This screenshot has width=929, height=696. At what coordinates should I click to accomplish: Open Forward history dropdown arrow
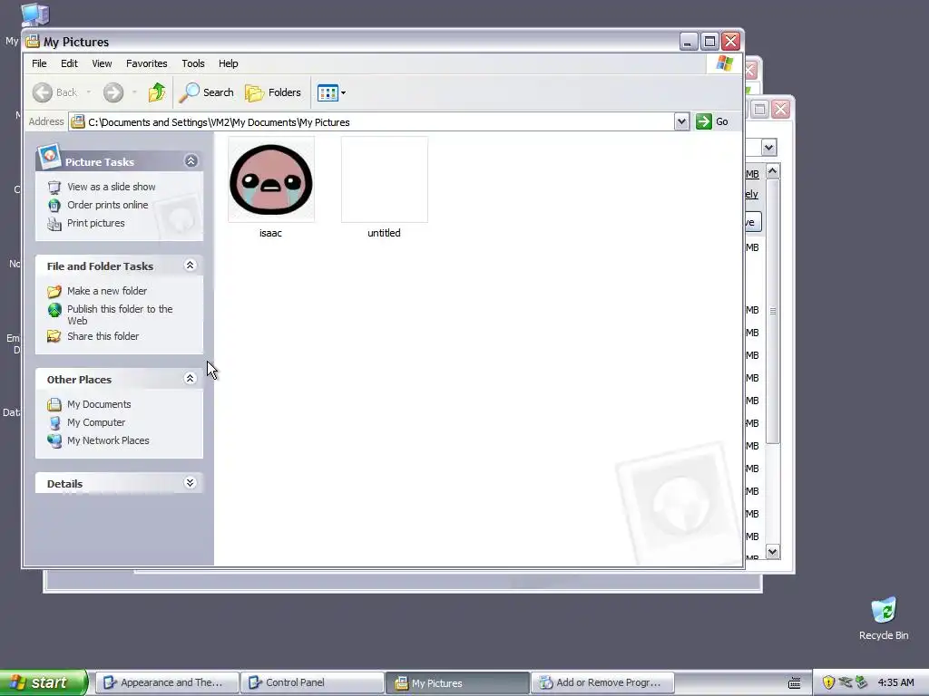(134, 92)
